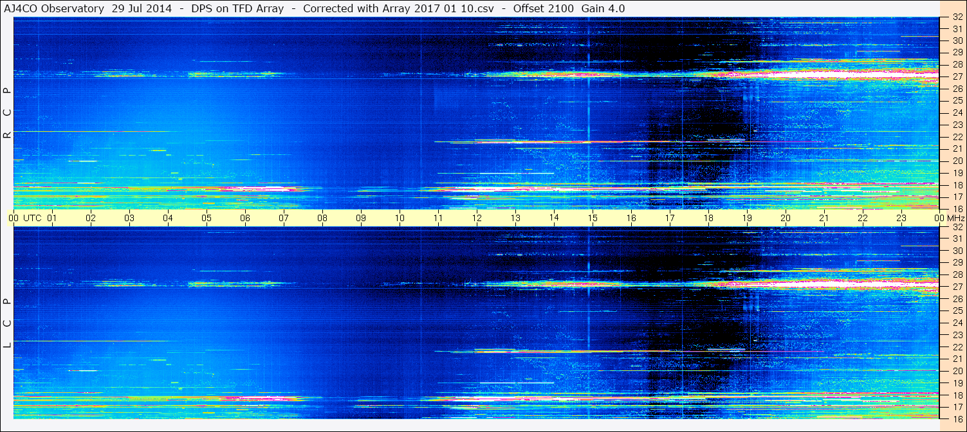Click 18 MHz tick on RCP frequency scale
This screenshot has height=432, width=967.
pyautogui.click(x=957, y=184)
